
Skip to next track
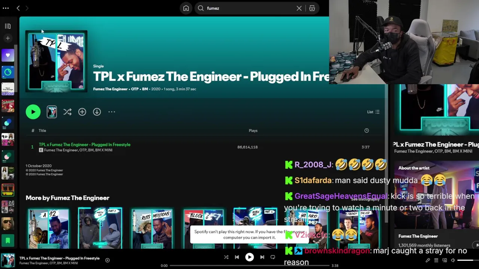[262, 257]
